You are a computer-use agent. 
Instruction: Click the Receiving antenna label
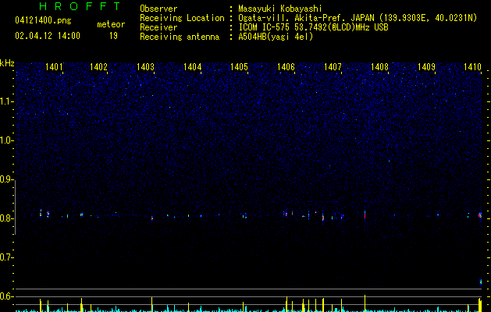(x=180, y=37)
